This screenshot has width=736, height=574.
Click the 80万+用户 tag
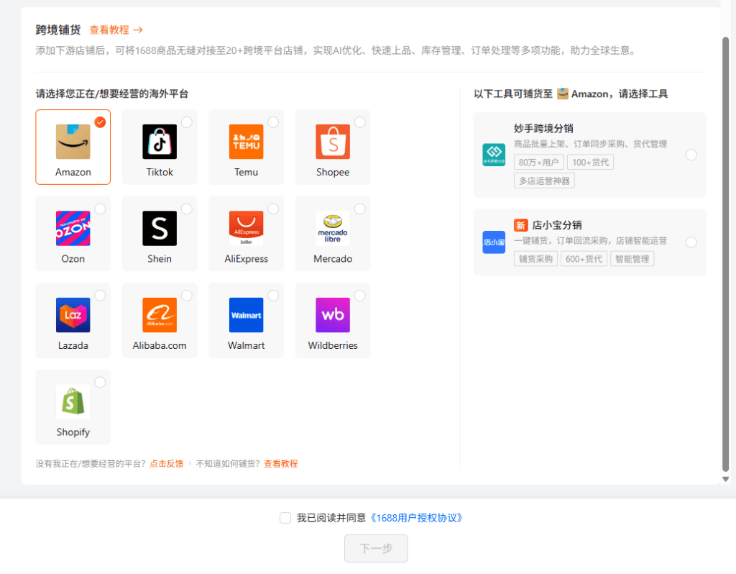pyautogui.click(x=538, y=162)
